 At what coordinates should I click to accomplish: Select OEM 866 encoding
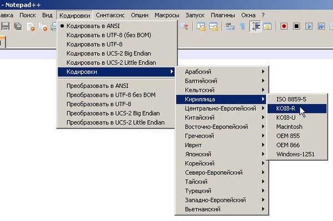coord(297,145)
